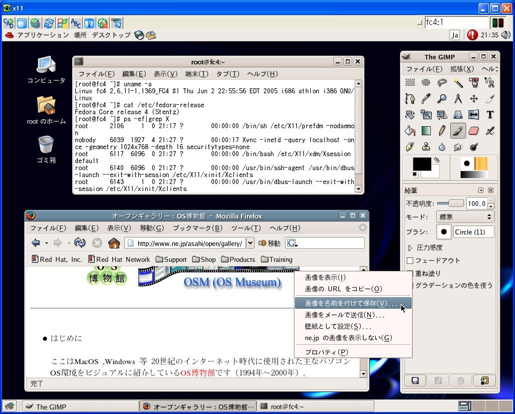Screen dimensions: 515x414
Task: Select the Color Picker eyedropper tool
Action: tap(426, 98)
